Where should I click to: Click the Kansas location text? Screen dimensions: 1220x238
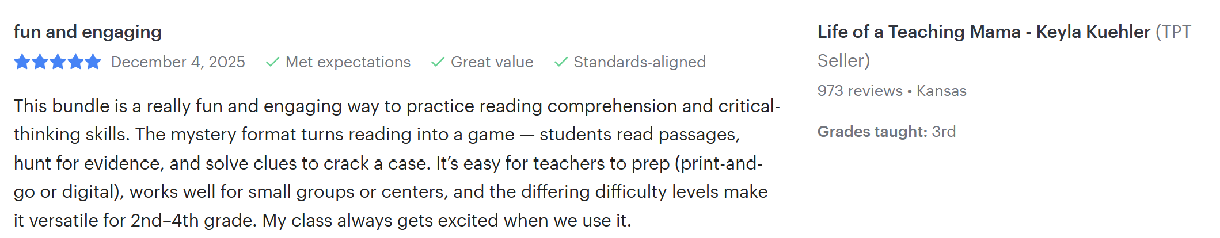tap(941, 91)
